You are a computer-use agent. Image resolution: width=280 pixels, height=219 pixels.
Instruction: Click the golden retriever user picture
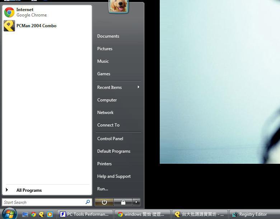point(118,6)
